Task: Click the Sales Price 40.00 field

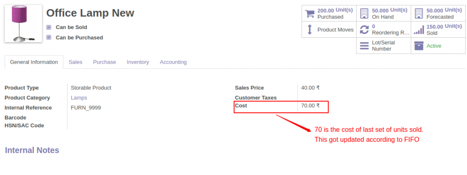Action: tap(310, 88)
